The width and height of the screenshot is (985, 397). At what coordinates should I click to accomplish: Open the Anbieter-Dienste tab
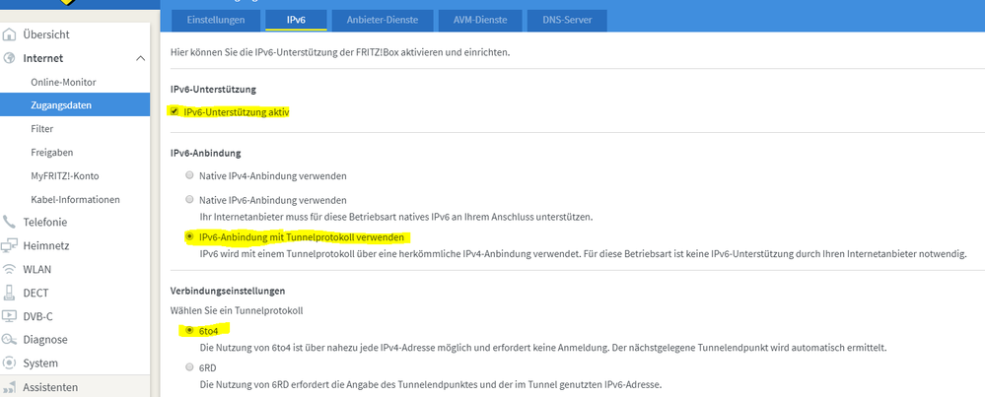pos(382,20)
